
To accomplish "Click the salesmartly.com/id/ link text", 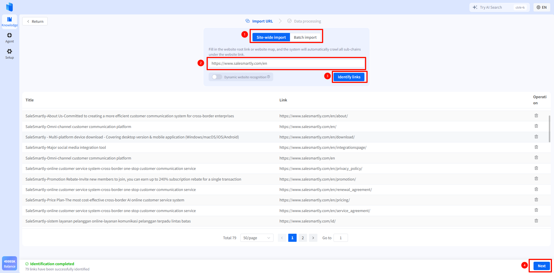I will click(308, 221).
